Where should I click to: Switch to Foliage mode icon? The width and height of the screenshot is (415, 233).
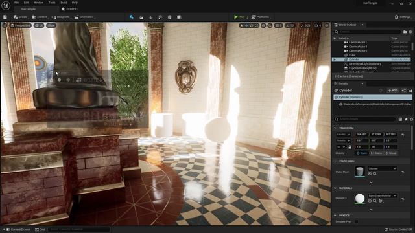tap(151, 17)
